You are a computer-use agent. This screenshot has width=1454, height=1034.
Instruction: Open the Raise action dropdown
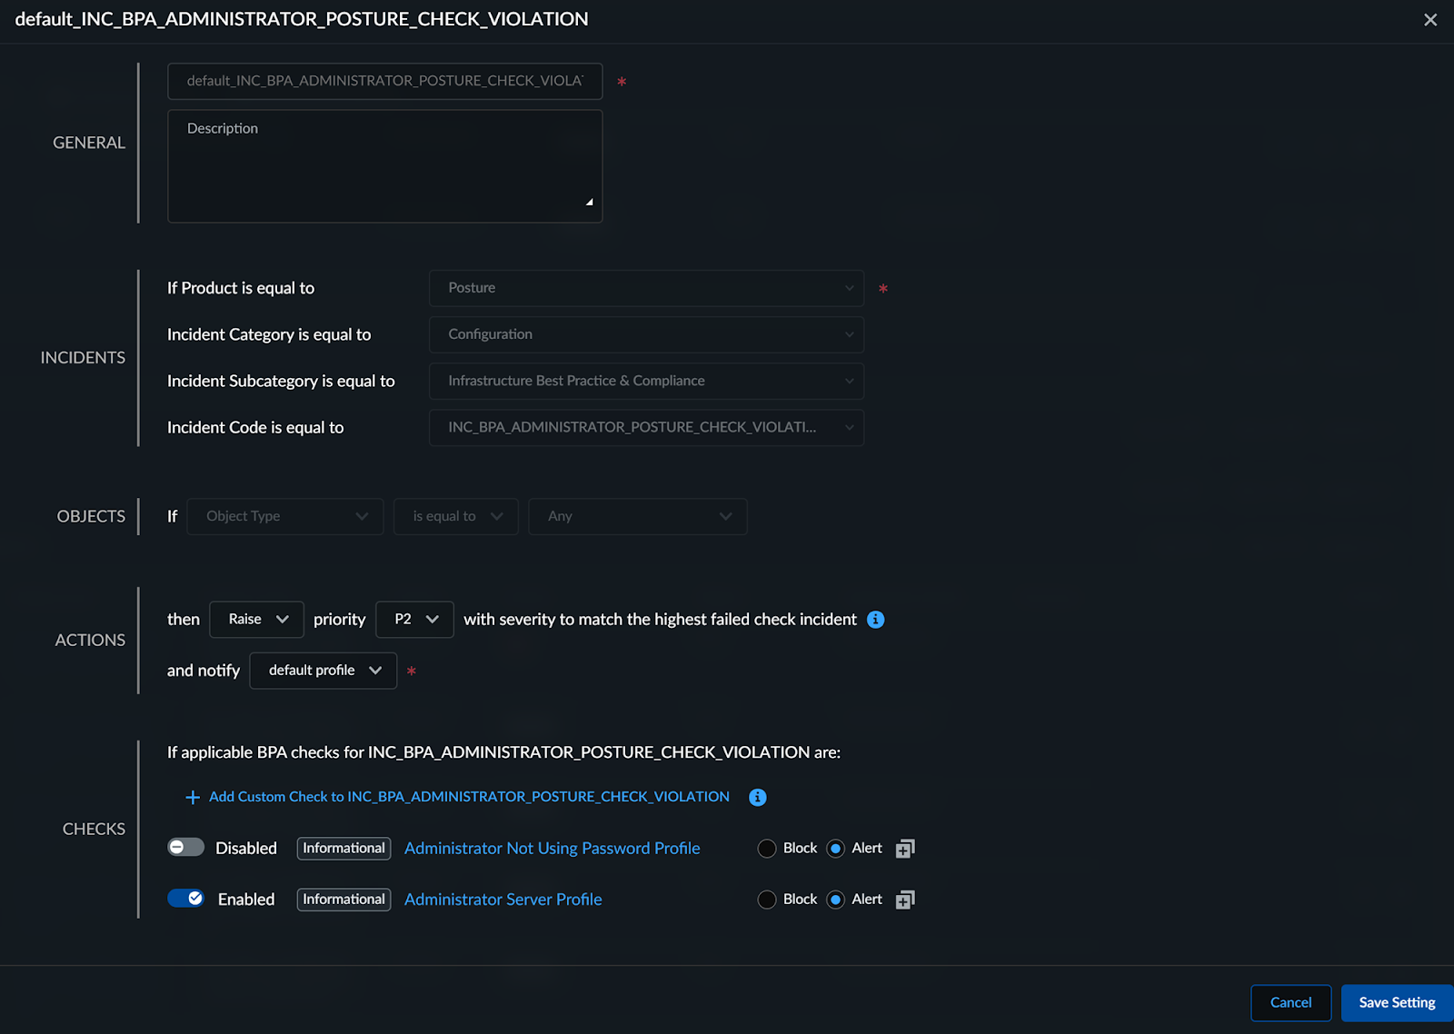pyautogui.click(x=256, y=620)
